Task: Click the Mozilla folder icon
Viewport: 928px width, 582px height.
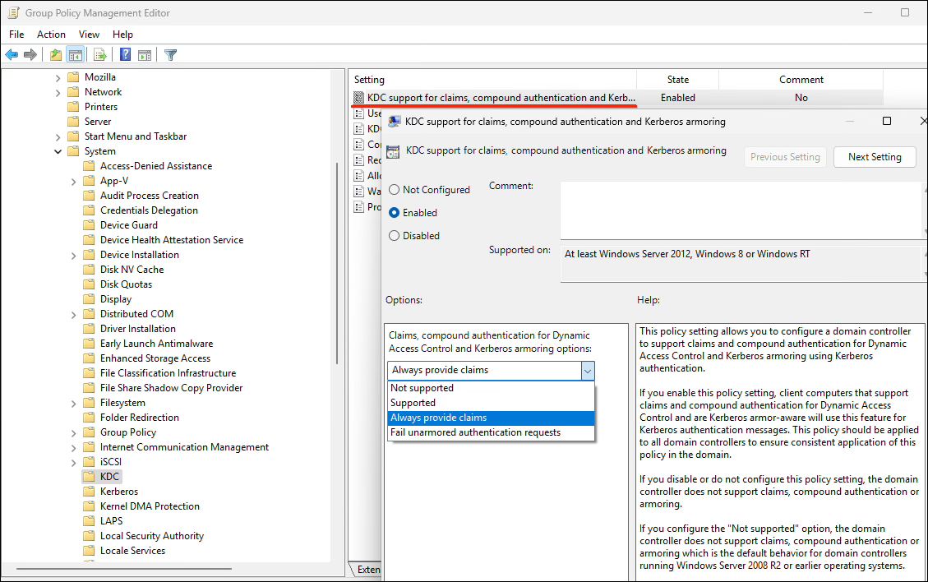Action: 73,77
